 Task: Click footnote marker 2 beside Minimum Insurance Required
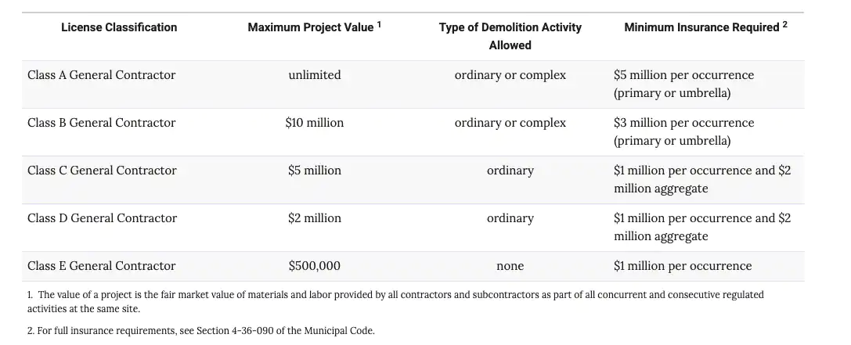(784, 24)
